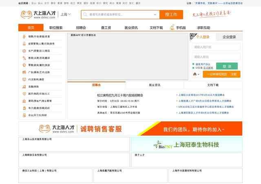Click the username input field
This screenshot has width=261, height=184.
click(216, 47)
